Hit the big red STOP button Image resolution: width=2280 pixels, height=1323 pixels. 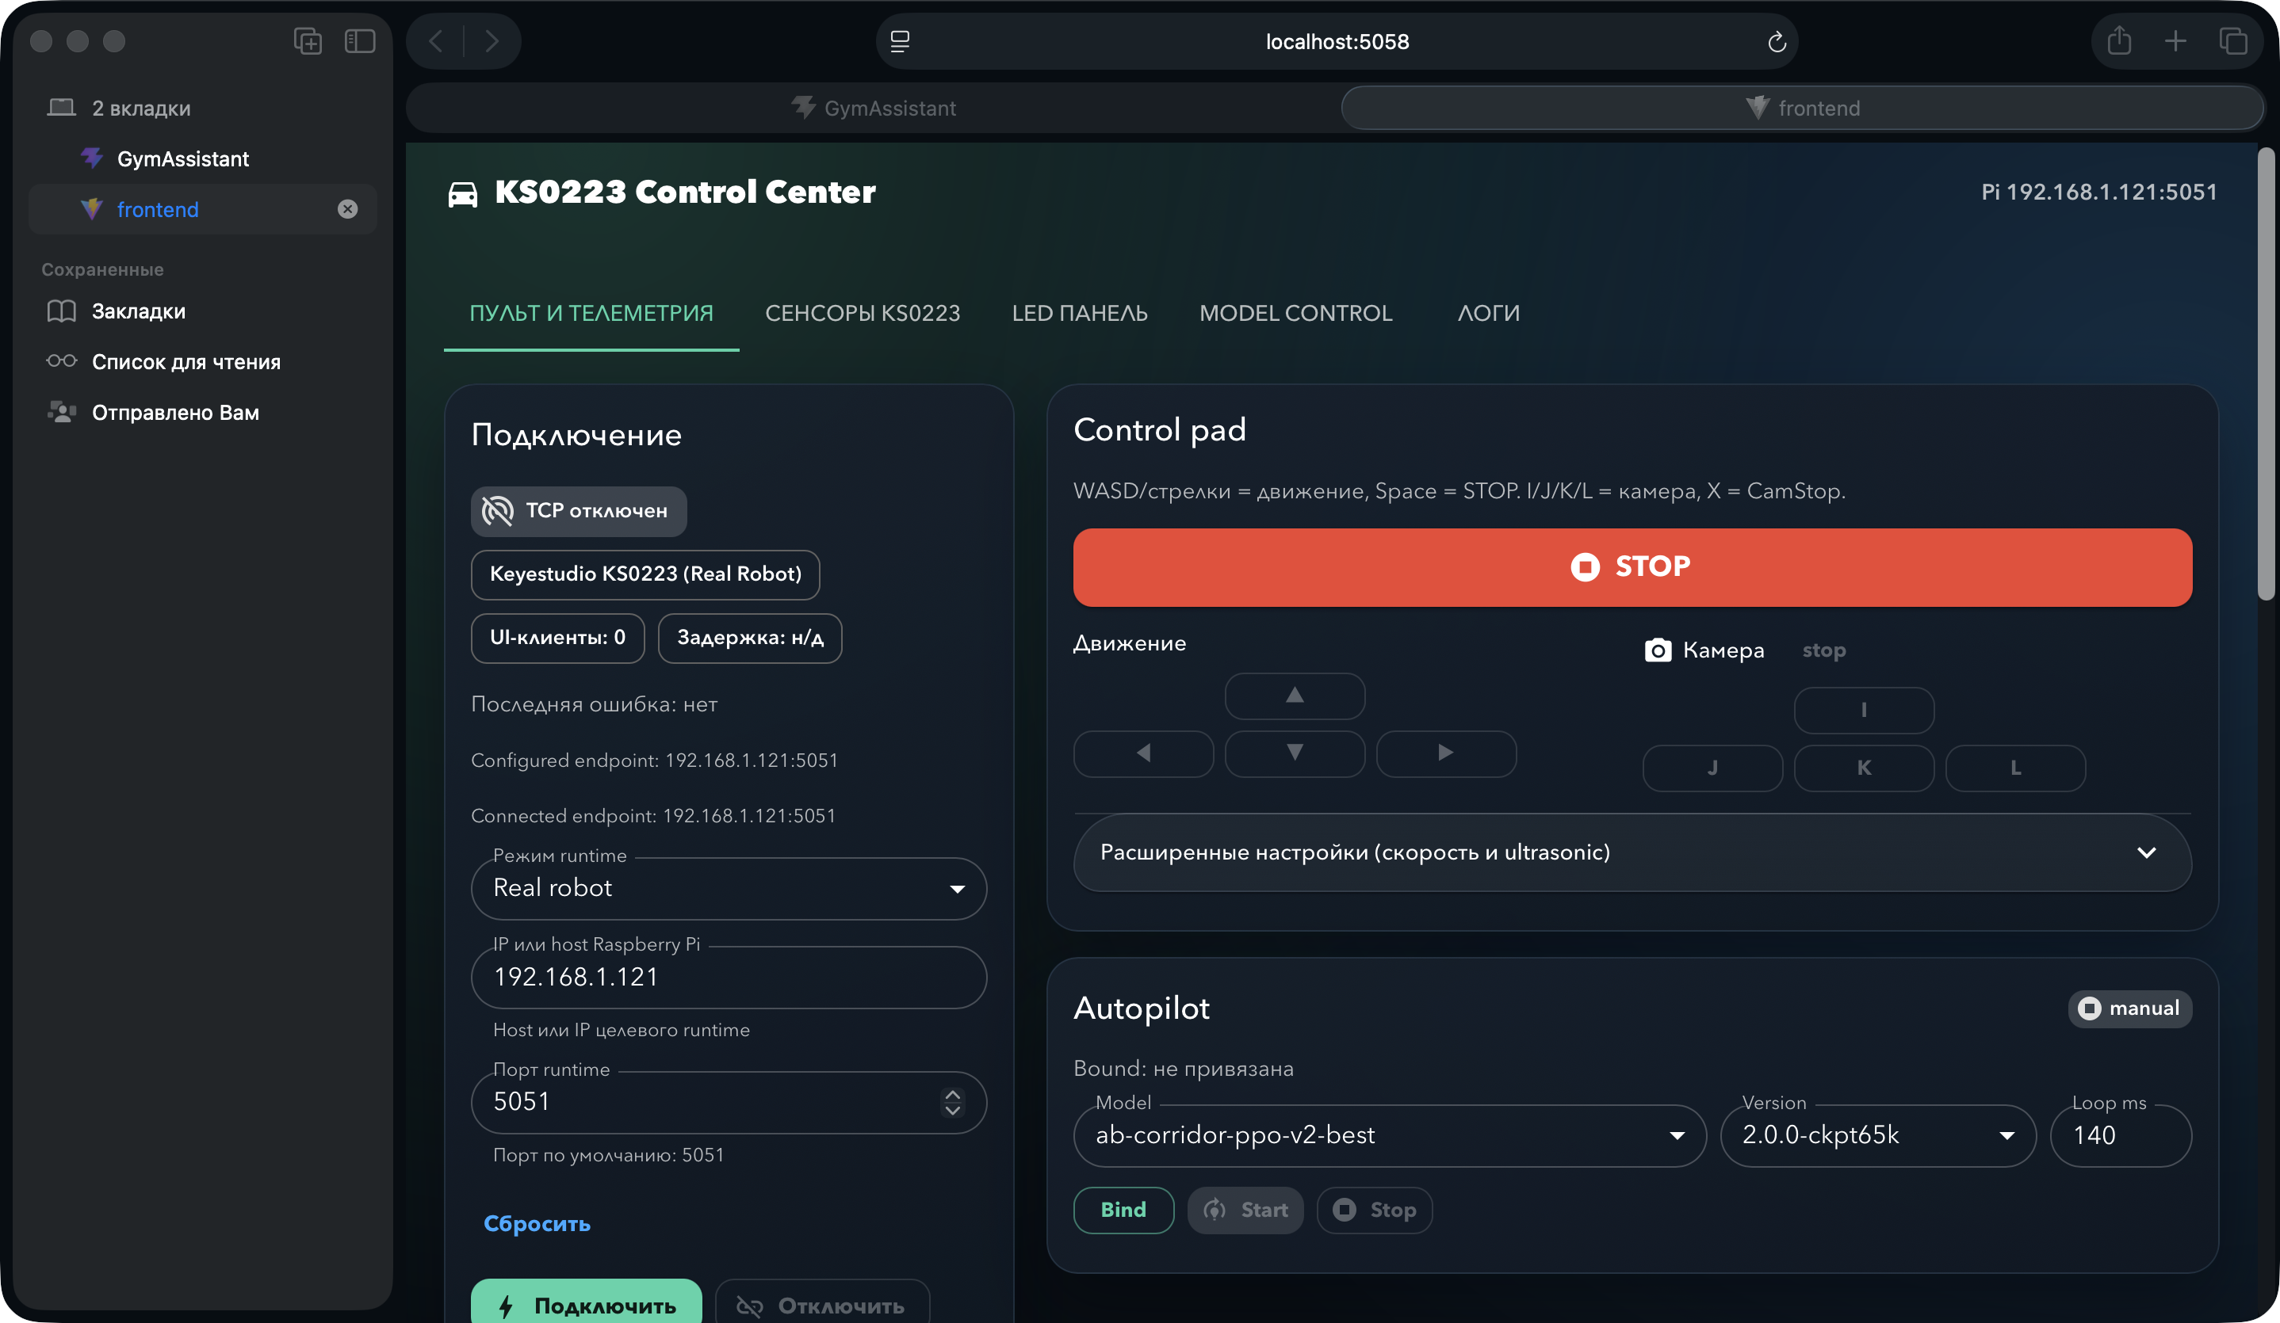[x=1632, y=567]
